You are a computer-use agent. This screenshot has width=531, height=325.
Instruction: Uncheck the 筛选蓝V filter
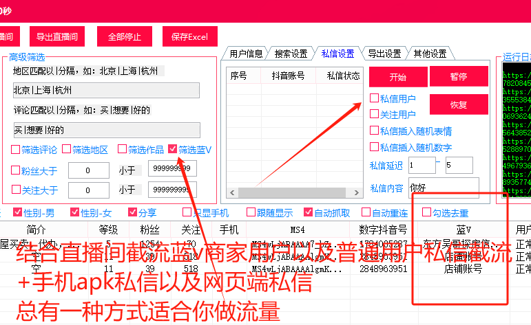point(173,149)
